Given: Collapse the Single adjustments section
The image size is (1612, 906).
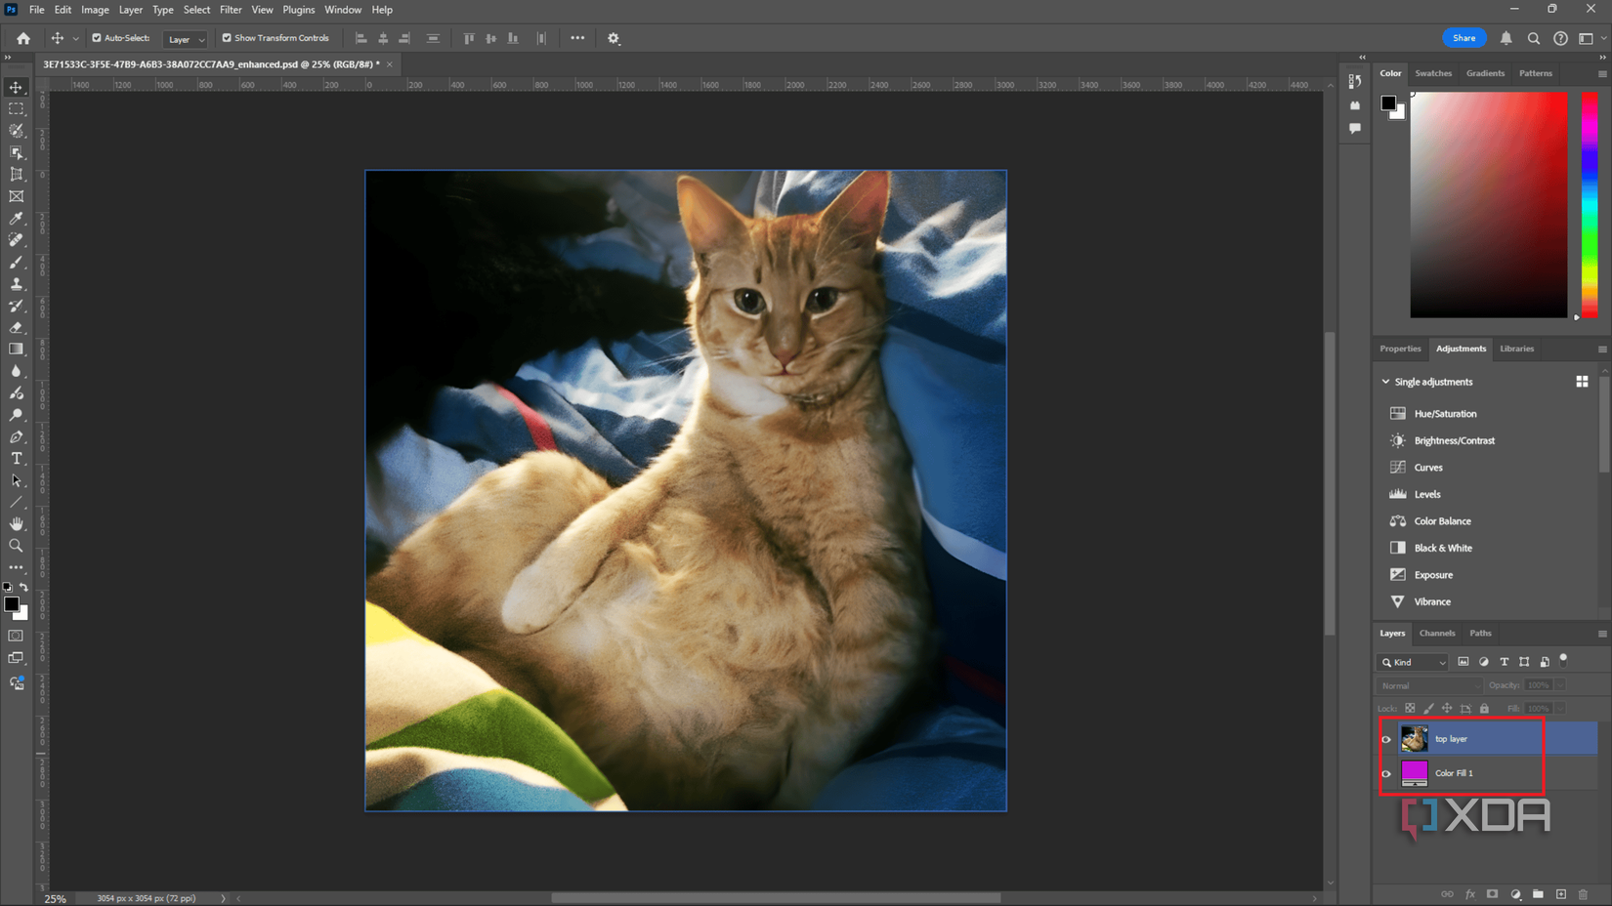Looking at the screenshot, I should (1385, 382).
